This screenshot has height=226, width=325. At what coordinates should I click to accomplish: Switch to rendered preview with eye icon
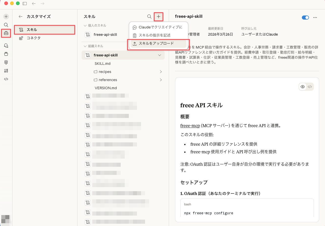pos(303,87)
